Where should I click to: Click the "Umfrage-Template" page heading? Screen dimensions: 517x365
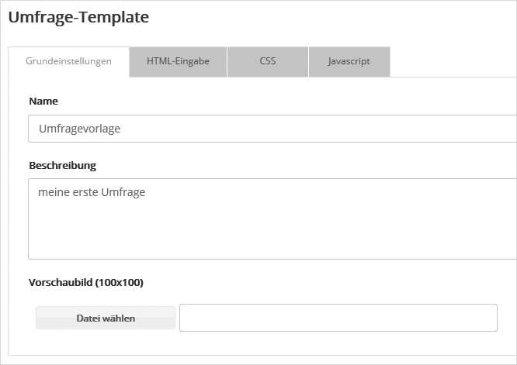78,16
